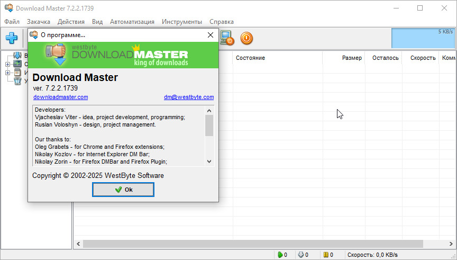Click the blue speed graph panel
Screen dimensions: 457x260
click(x=423, y=38)
